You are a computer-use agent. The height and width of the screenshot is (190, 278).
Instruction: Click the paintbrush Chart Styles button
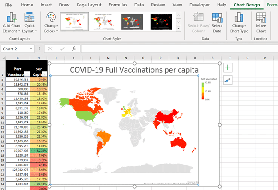coord(228,80)
